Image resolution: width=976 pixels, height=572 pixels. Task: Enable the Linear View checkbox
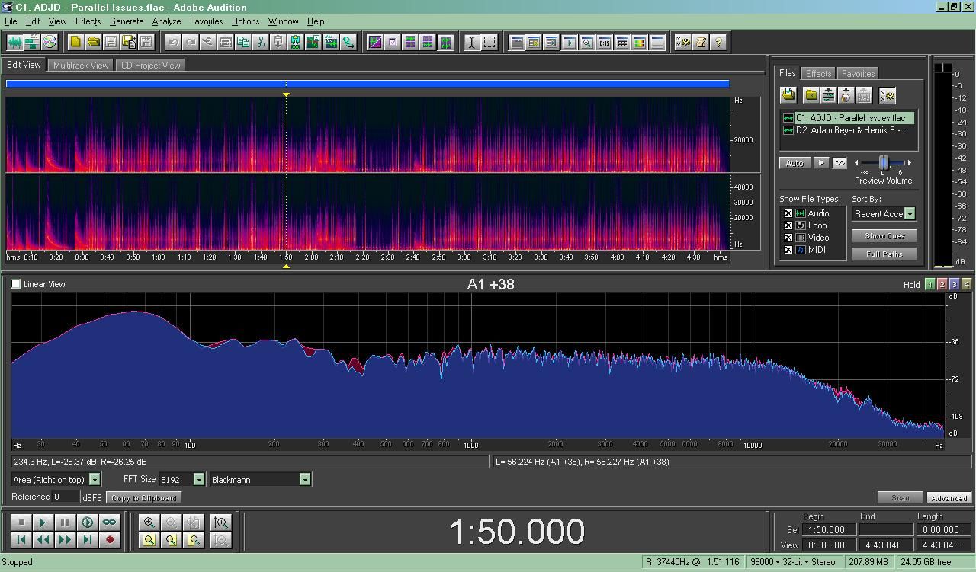coord(16,284)
